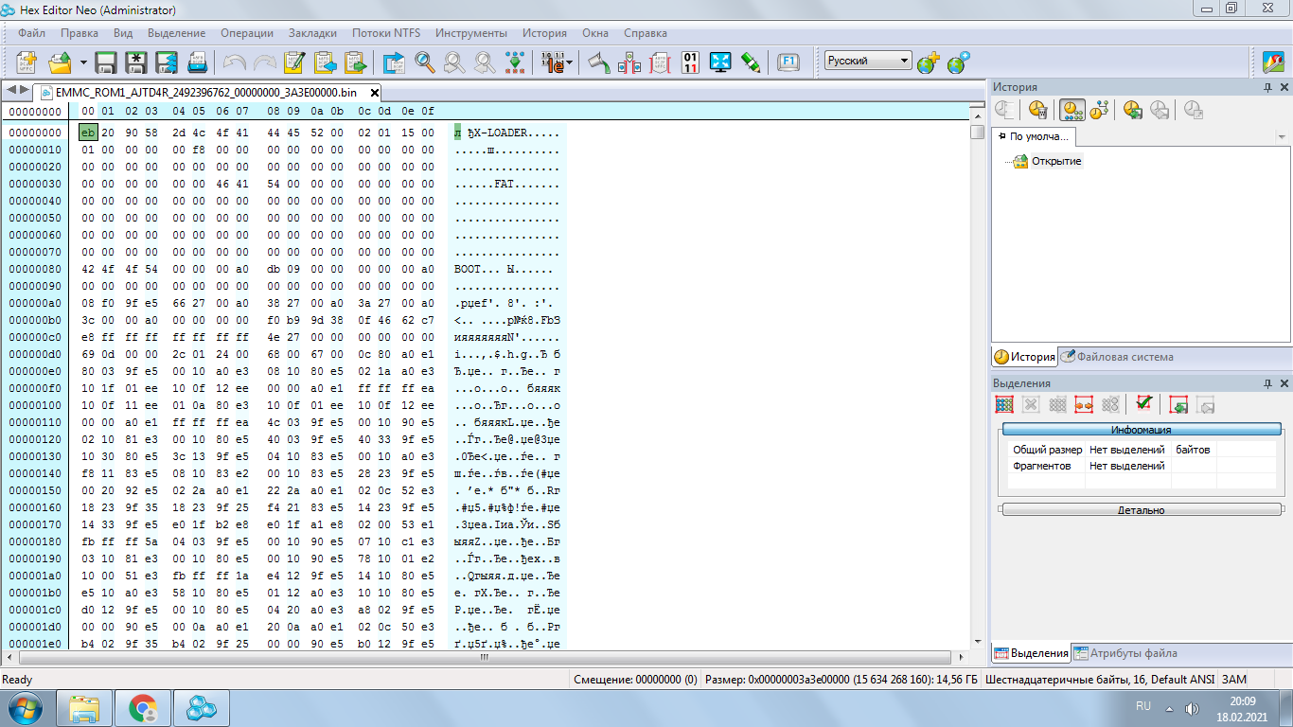Click the Детально button
This screenshot has height=727, width=1293.
(x=1141, y=510)
